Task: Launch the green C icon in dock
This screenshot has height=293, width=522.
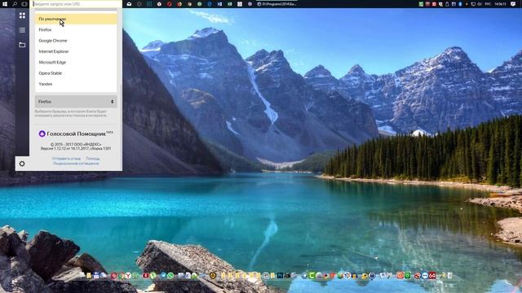Action: [x=312, y=275]
